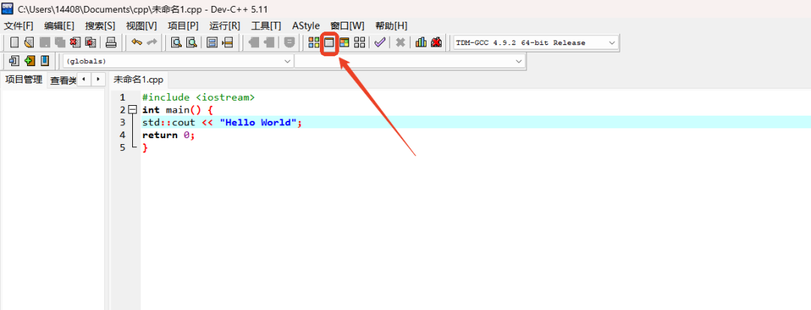Select the 未命名1.cpp editor tab

click(139, 80)
